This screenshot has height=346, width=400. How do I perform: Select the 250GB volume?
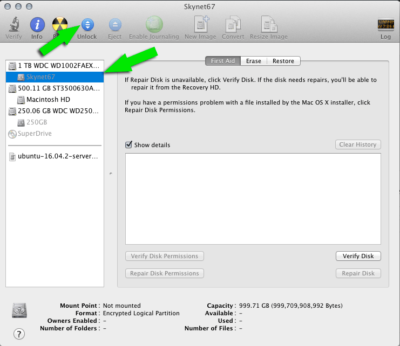tap(55, 122)
